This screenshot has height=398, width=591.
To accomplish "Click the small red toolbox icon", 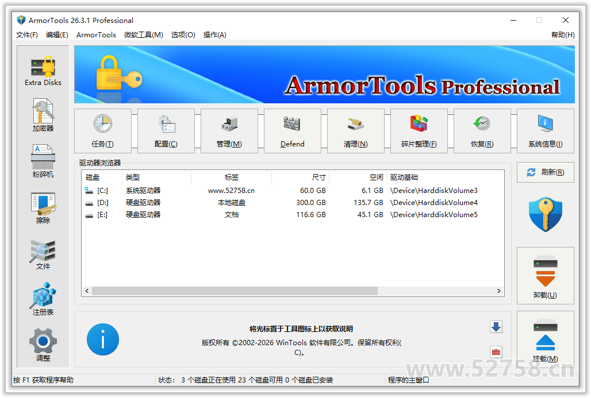I will pos(496,352).
